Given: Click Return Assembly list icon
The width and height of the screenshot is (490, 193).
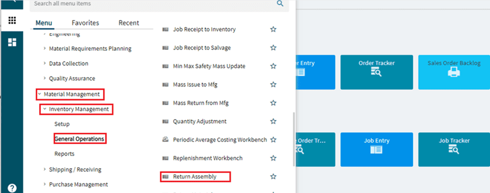Looking at the screenshot, I should [x=165, y=177].
